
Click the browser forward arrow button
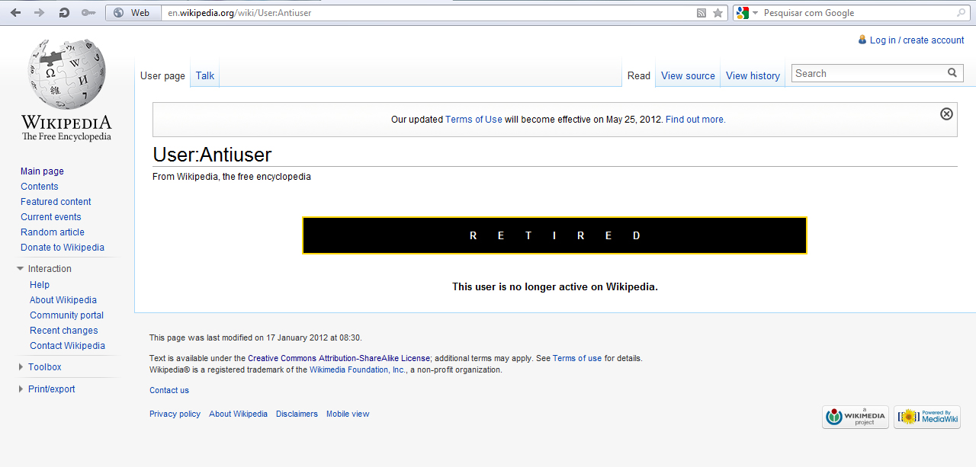pyautogui.click(x=39, y=13)
